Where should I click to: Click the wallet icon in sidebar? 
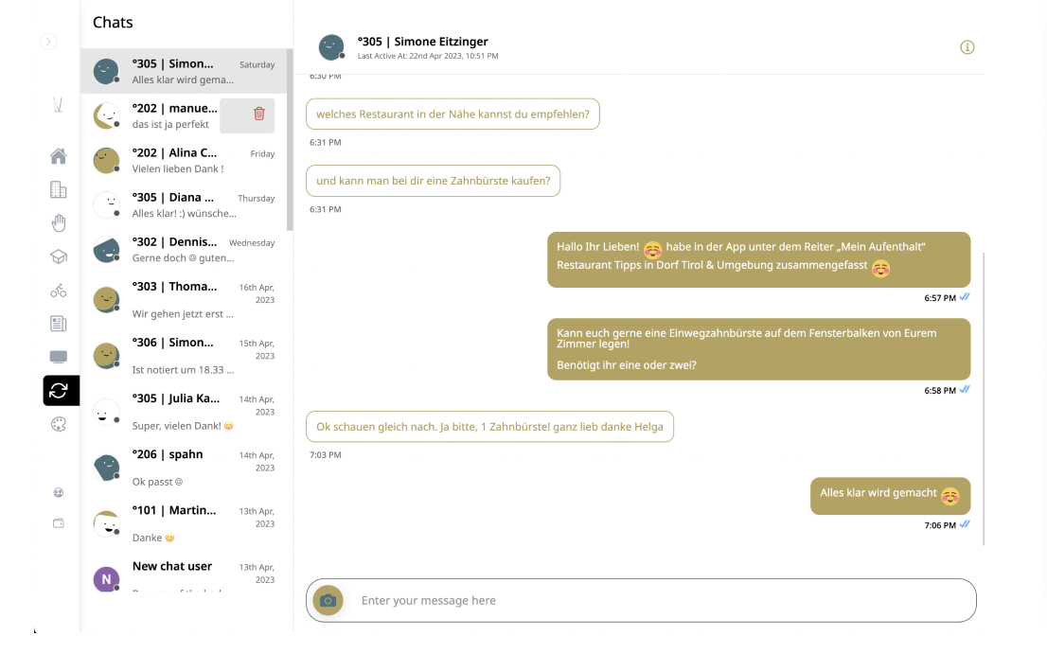click(x=59, y=523)
